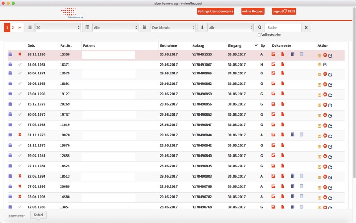Clear the search with the X button
This screenshot has width=356, height=223.
pyautogui.click(x=306, y=28)
